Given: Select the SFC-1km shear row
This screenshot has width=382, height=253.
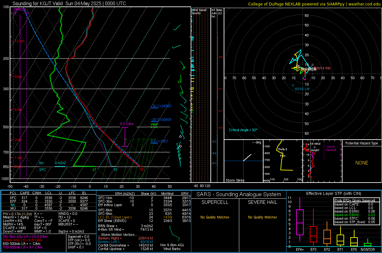Looking at the screenshot, I should (x=145, y=198).
